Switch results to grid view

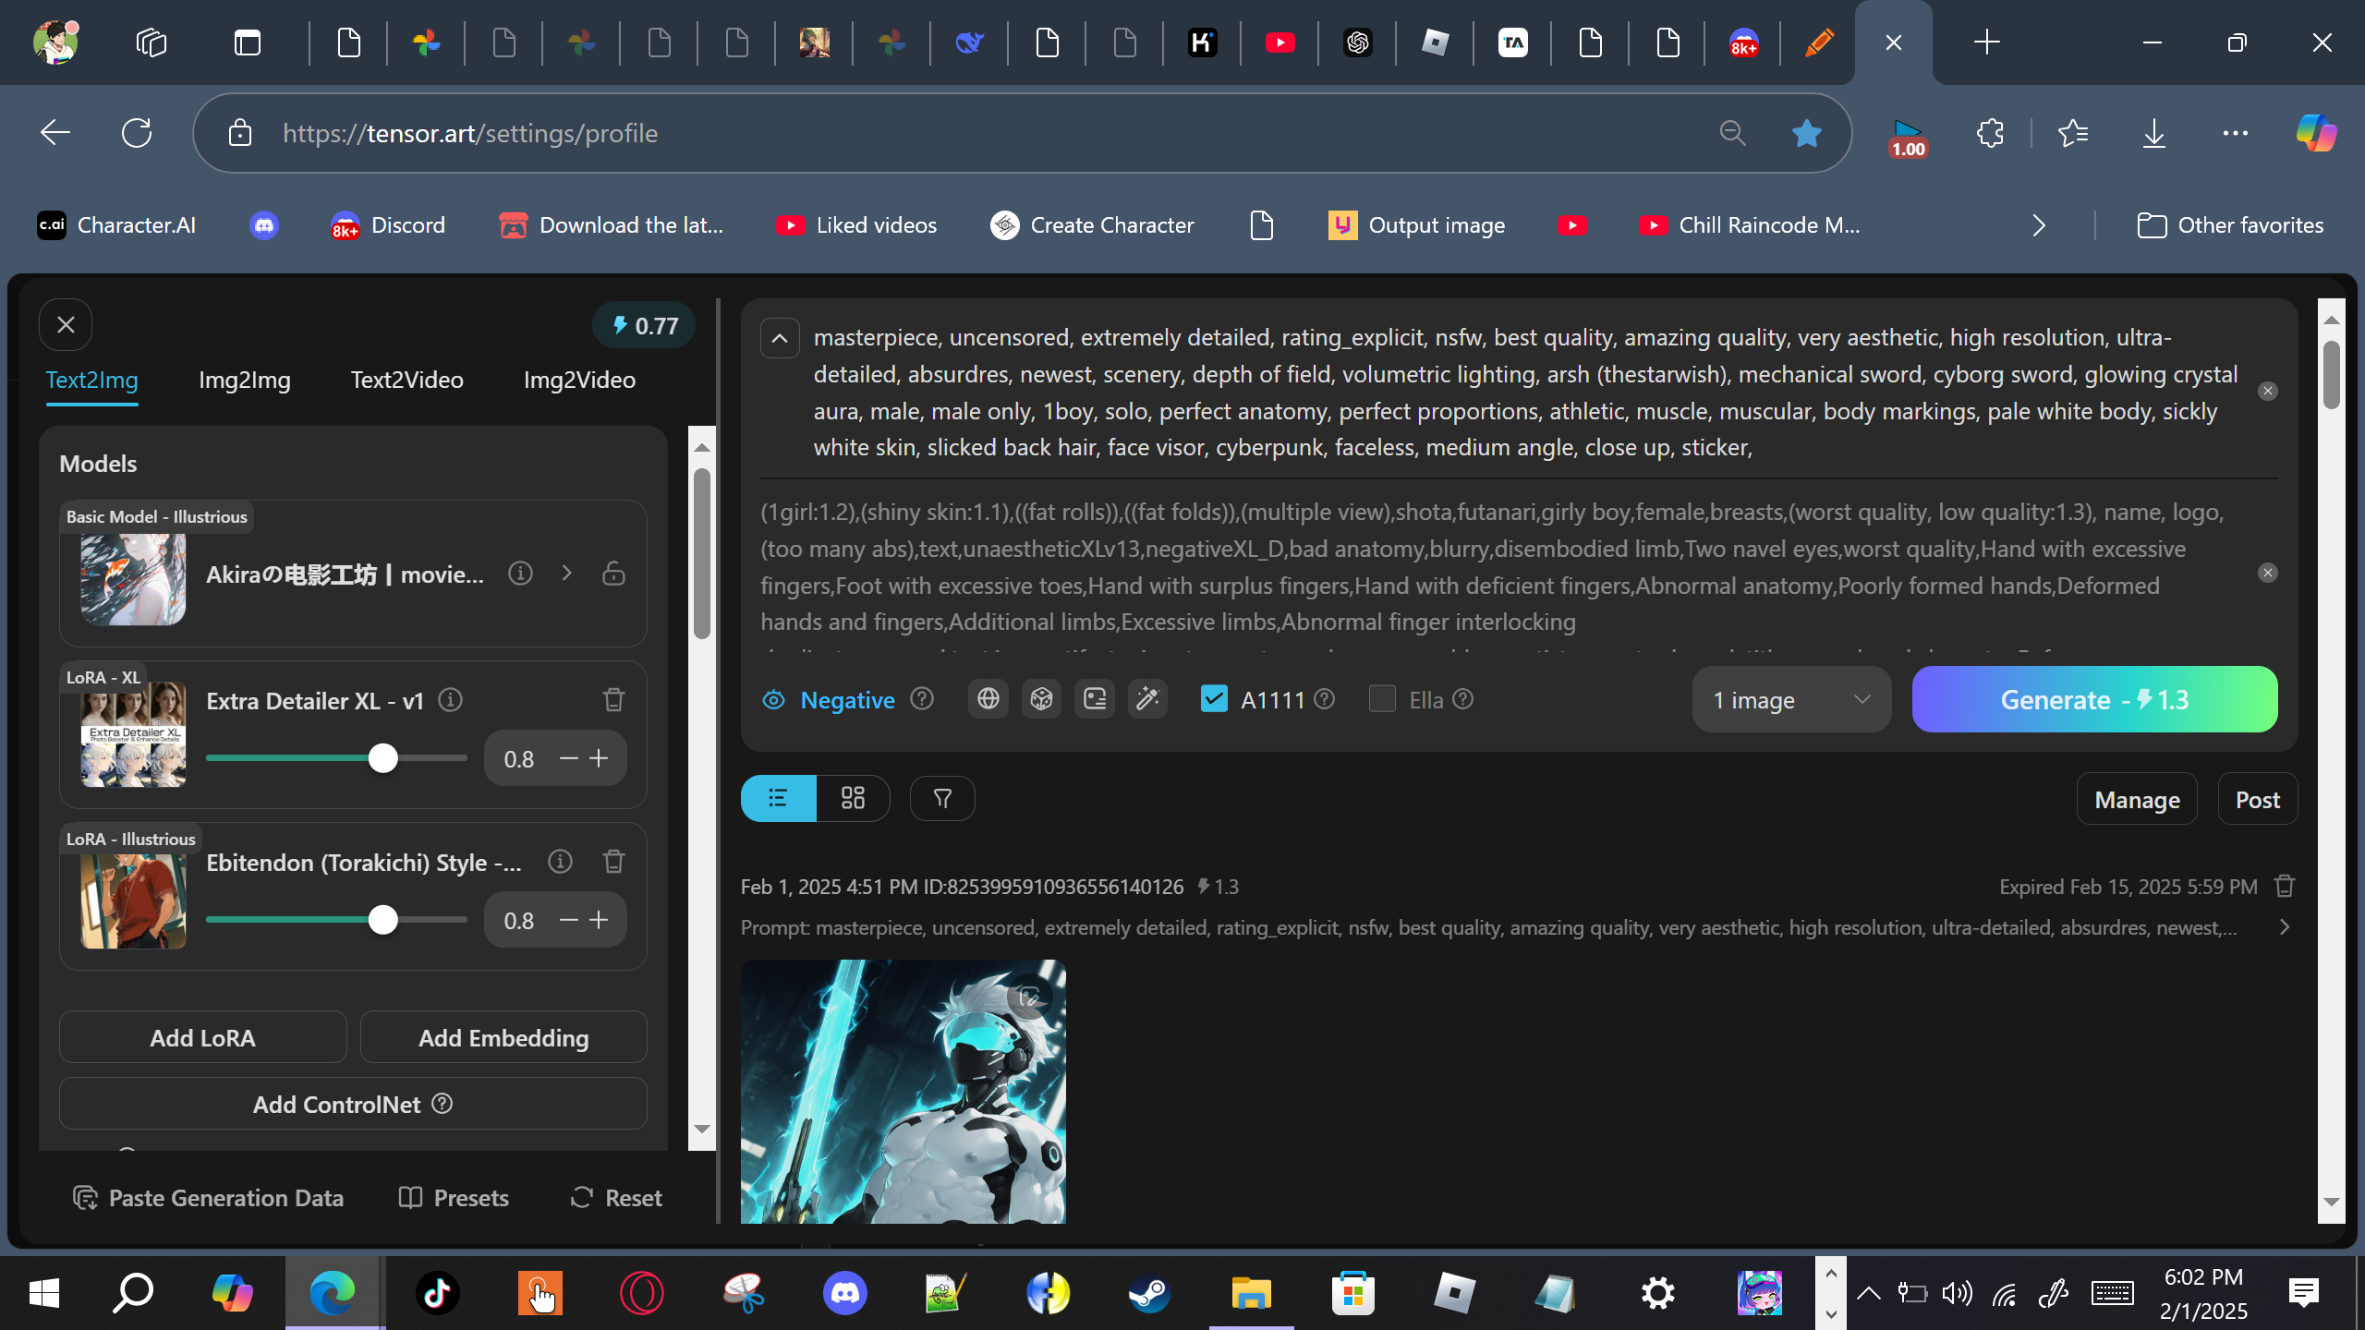tap(853, 798)
